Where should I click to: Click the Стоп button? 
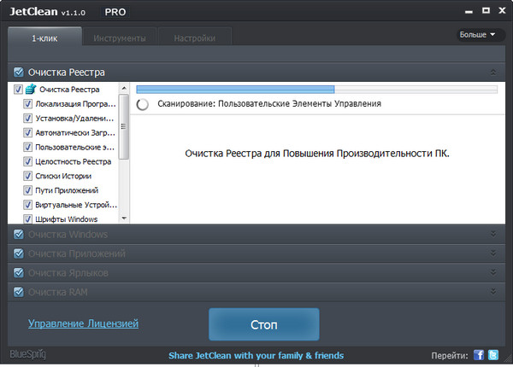[x=264, y=324]
